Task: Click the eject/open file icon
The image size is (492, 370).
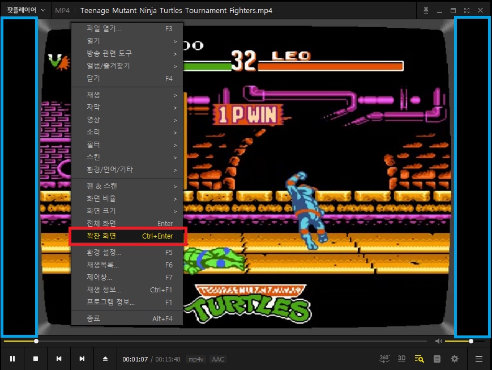Action: pyautogui.click(x=105, y=359)
